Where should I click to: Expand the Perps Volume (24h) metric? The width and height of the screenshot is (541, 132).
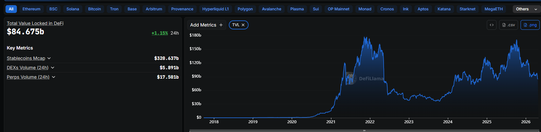31,77
